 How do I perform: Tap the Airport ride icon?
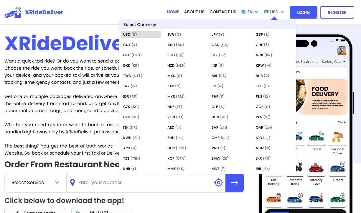point(338,168)
